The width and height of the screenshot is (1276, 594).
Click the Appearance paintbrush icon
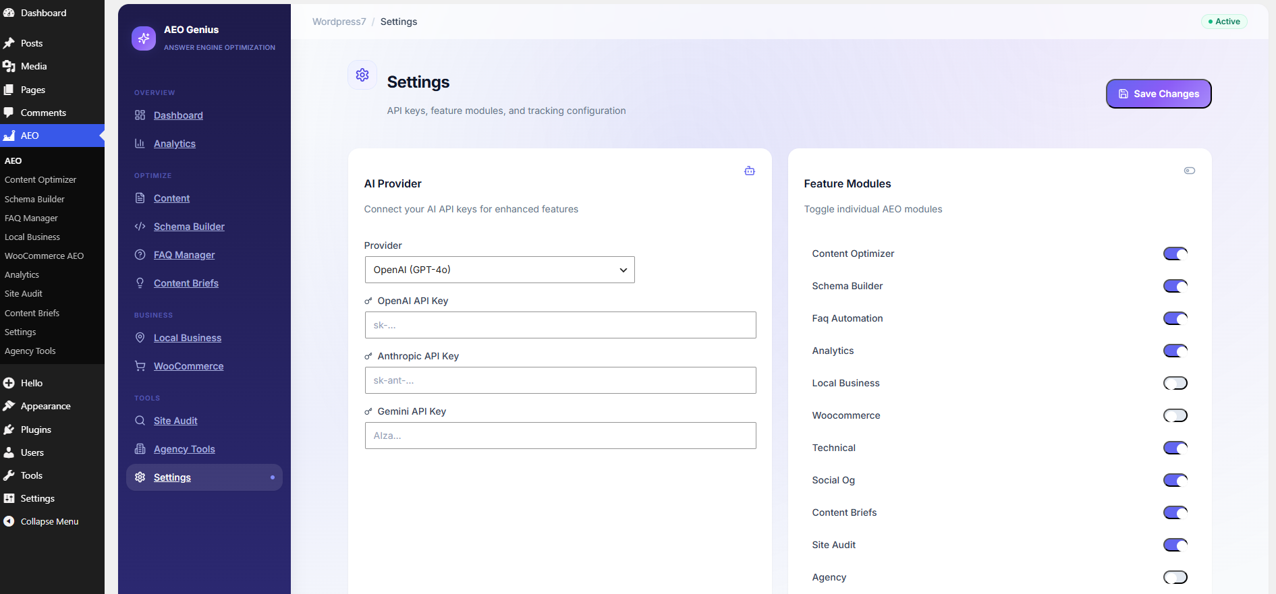tap(9, 406)
